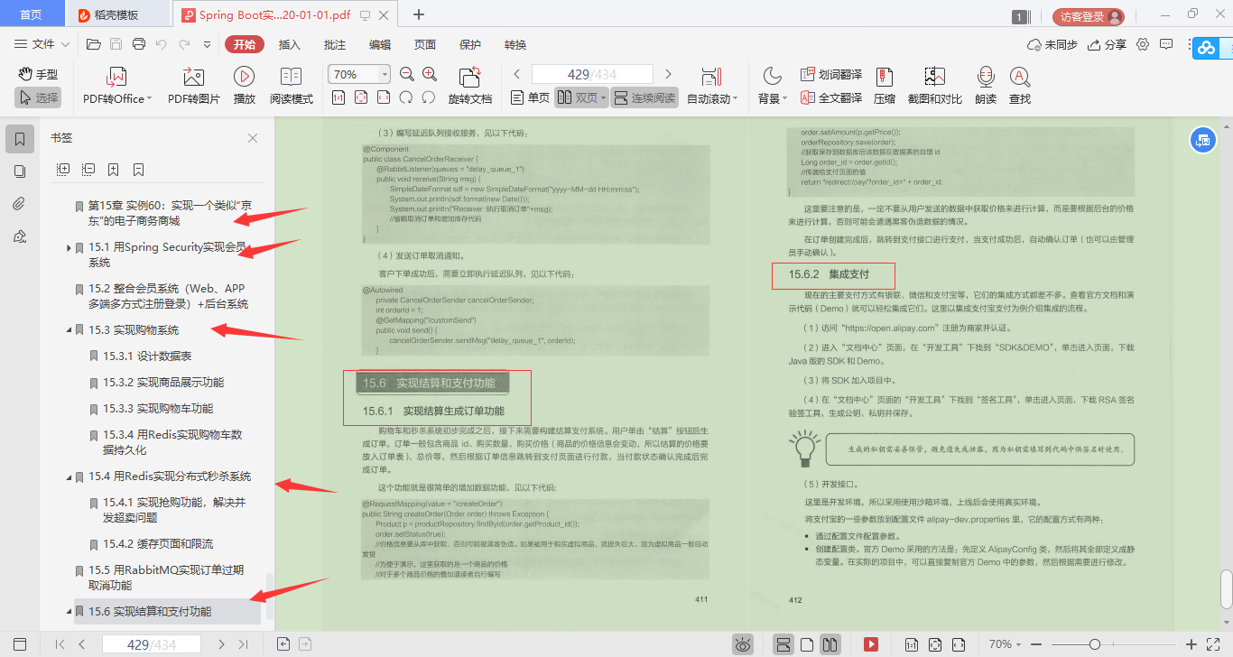Click the 429/434 page number field in the toolbar
Viewport: 1233px width, 657px height.
point(592,74)
